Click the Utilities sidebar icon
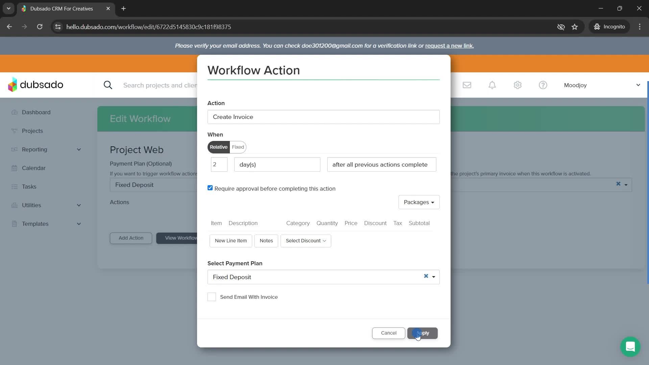The image size is (649, 365). [14, 205]
